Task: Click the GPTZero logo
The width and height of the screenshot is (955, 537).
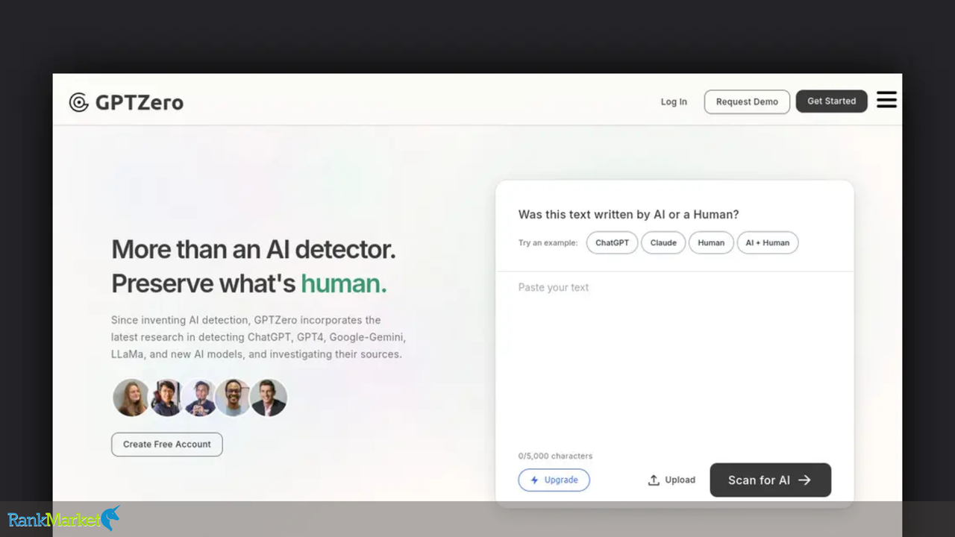Action: click(x=126, y=102)
